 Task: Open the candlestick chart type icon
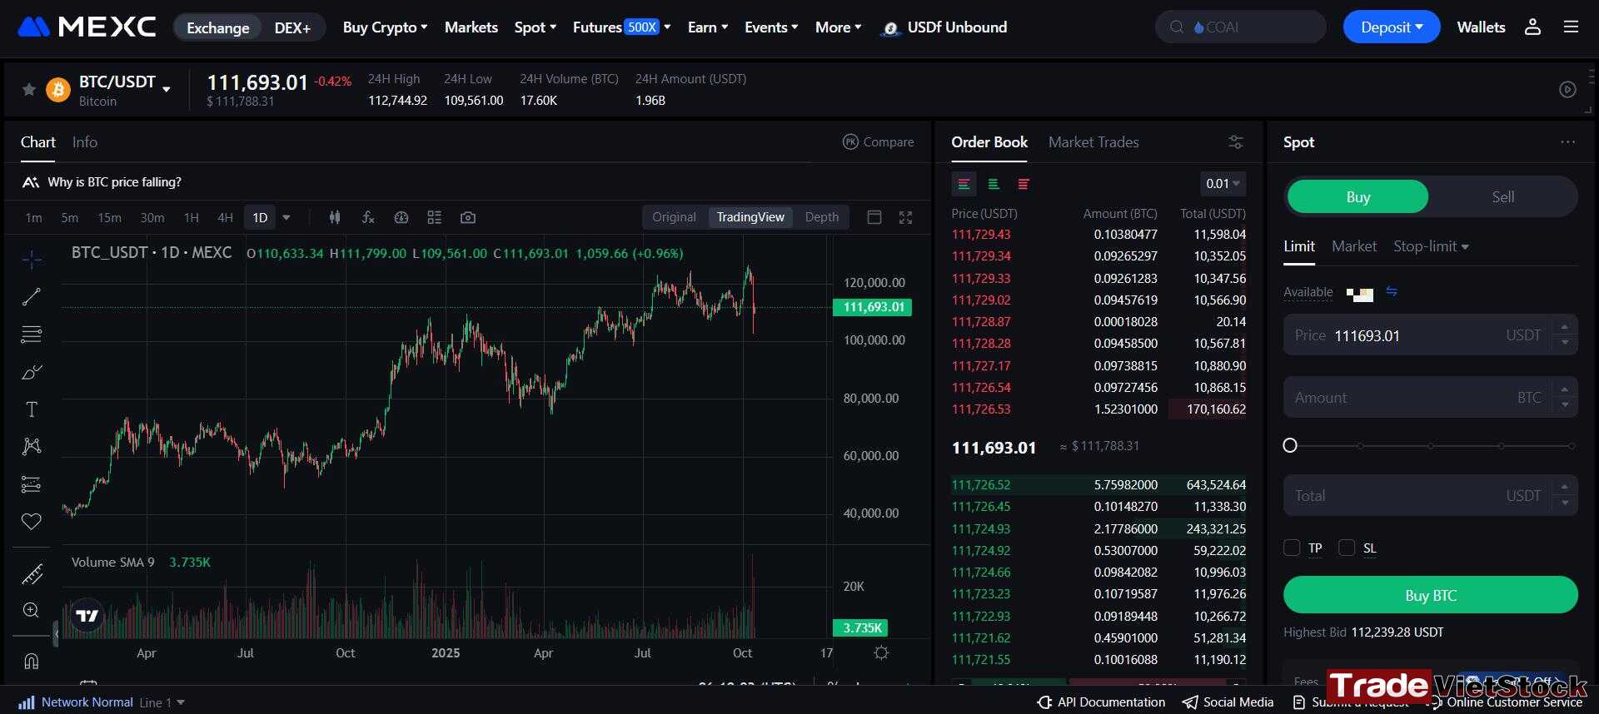(335, 217)
